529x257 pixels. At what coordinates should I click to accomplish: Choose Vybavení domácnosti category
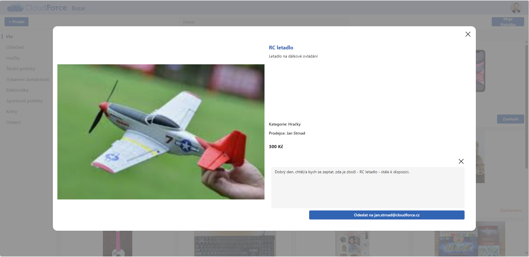[x=28, y=80]
